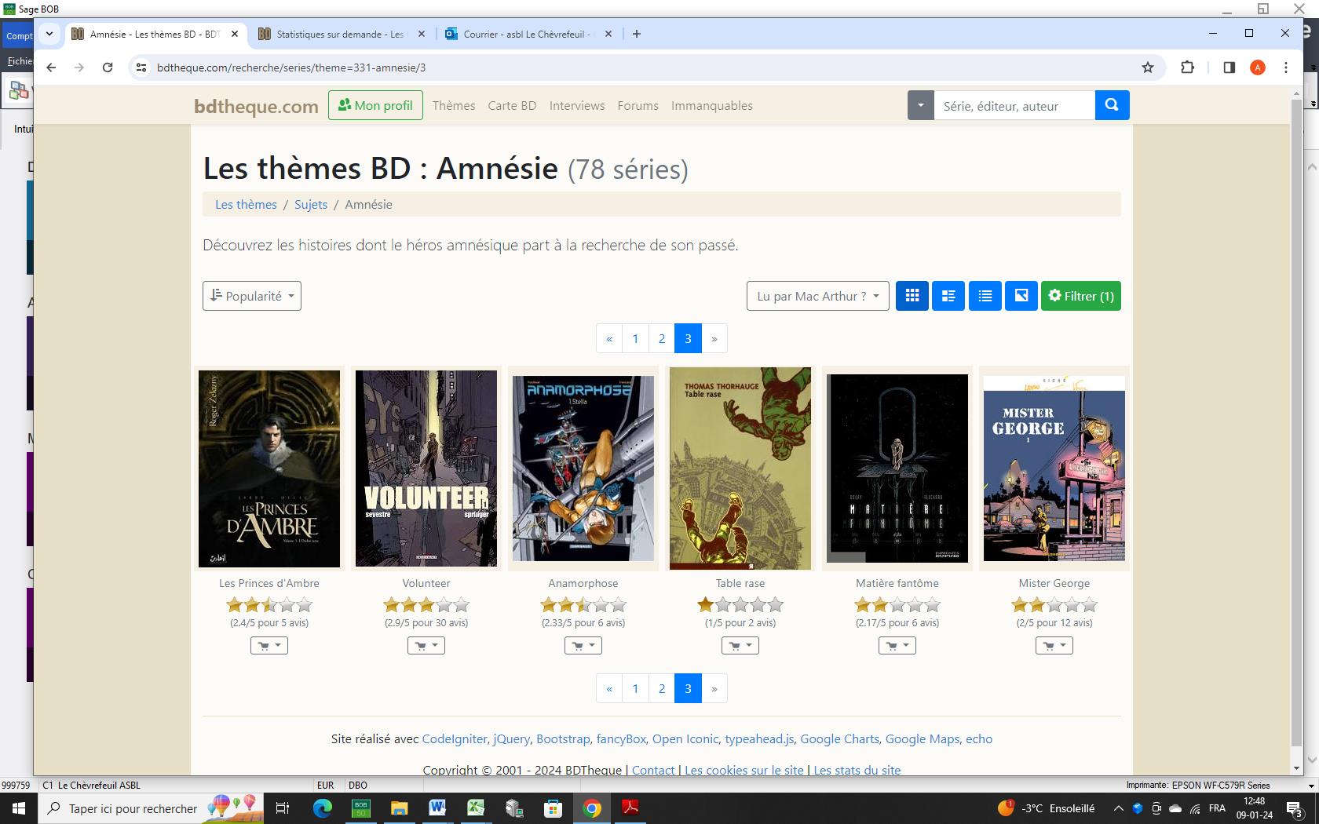Viewport: 1319px width, 824px height.
Task: Toggle the Chrome side panel icon
Action: coord(1229,67)
